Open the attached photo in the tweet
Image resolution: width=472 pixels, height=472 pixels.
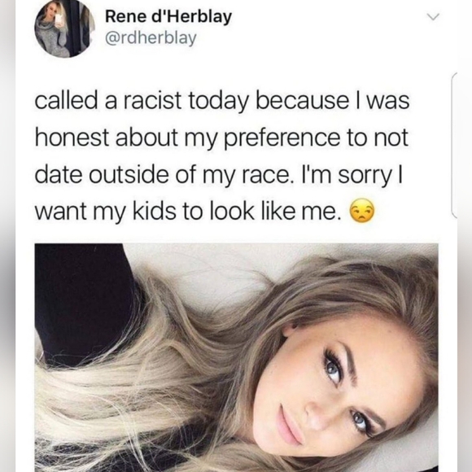click(236, 357)
